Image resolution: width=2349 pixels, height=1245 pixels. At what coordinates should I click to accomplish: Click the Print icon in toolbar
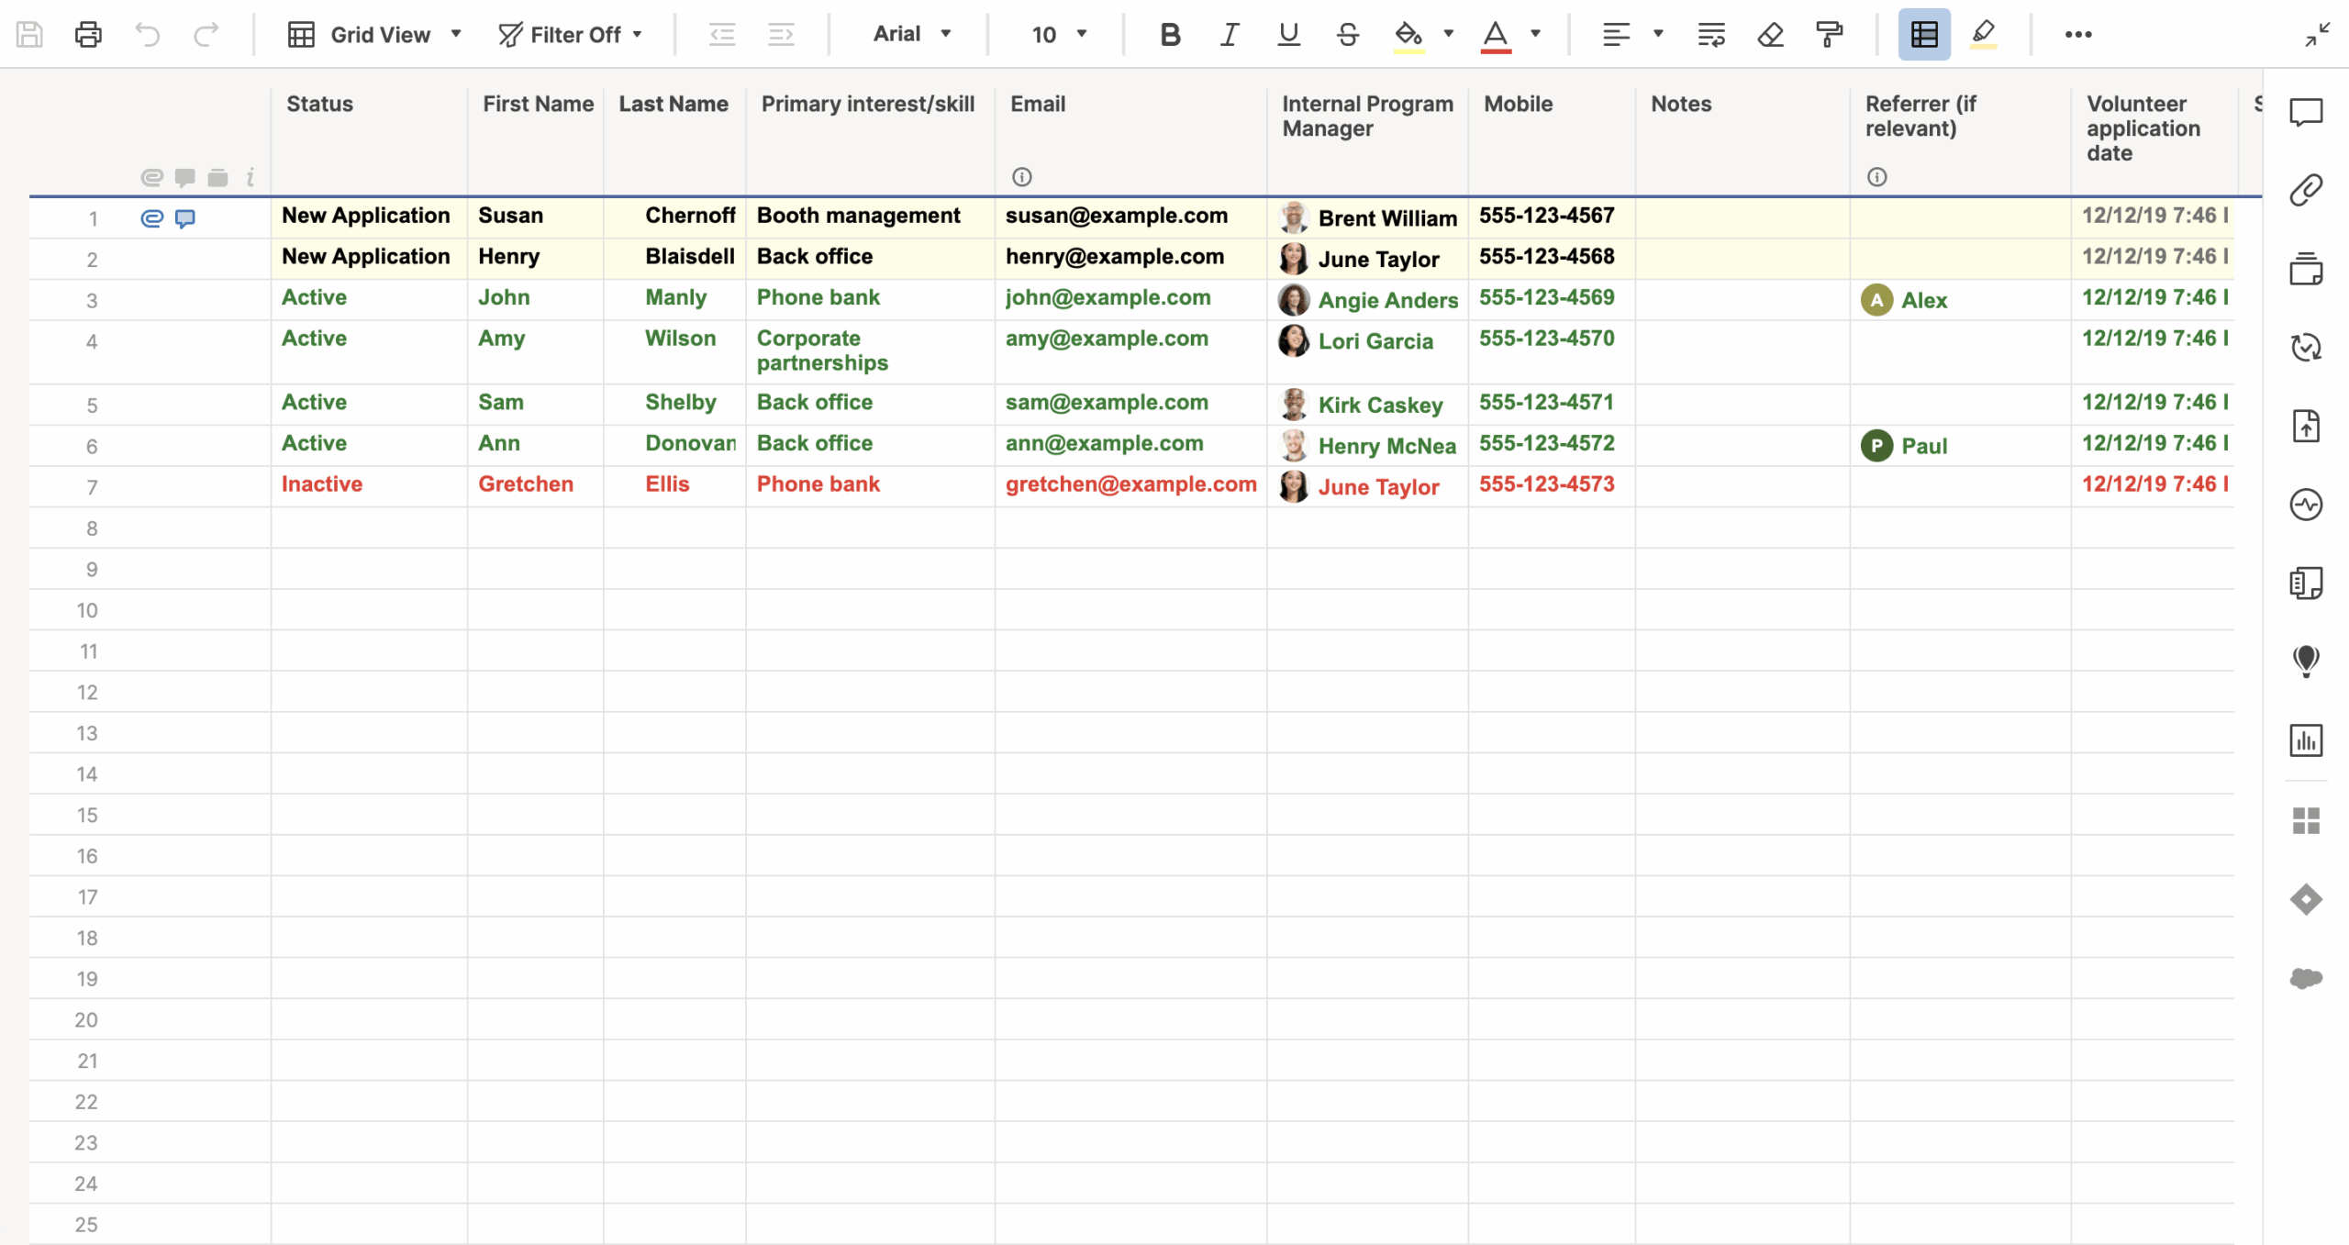[88, 35]
